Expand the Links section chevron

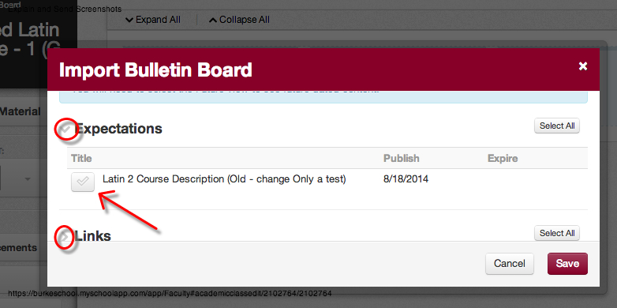65,236
